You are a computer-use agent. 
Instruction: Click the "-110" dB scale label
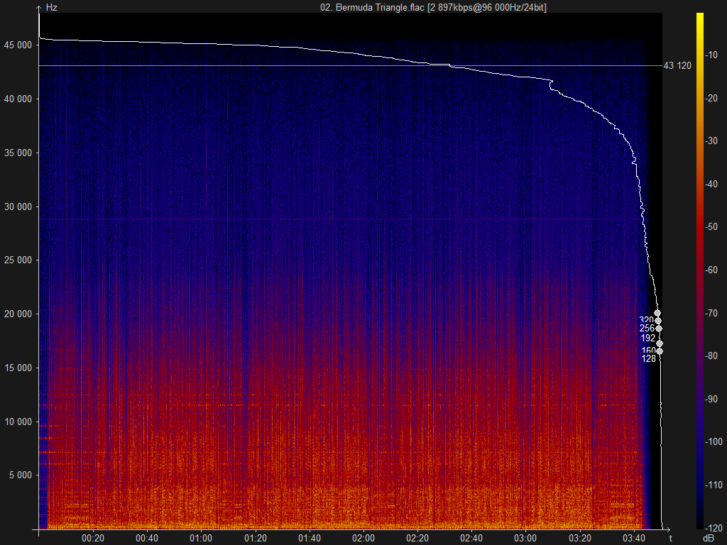click(714, 485)
